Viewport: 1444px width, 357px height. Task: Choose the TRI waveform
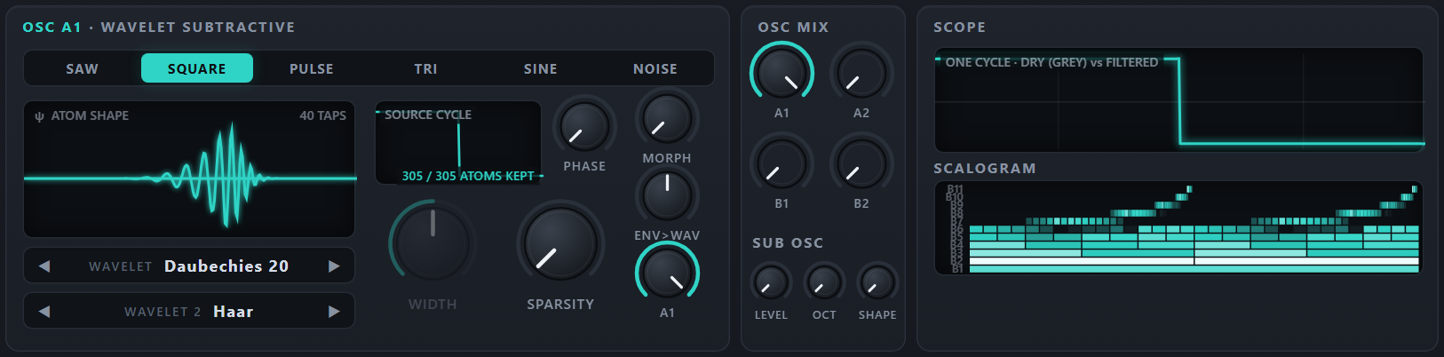[426, 68]
